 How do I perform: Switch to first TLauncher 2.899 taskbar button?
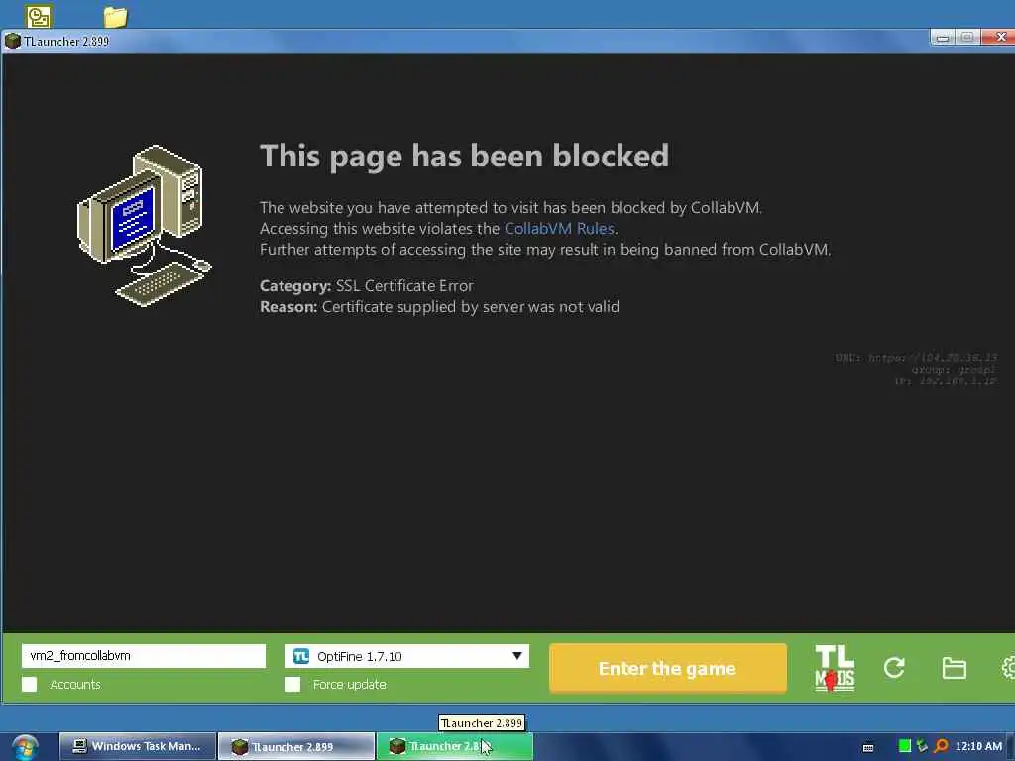point(295,747)
